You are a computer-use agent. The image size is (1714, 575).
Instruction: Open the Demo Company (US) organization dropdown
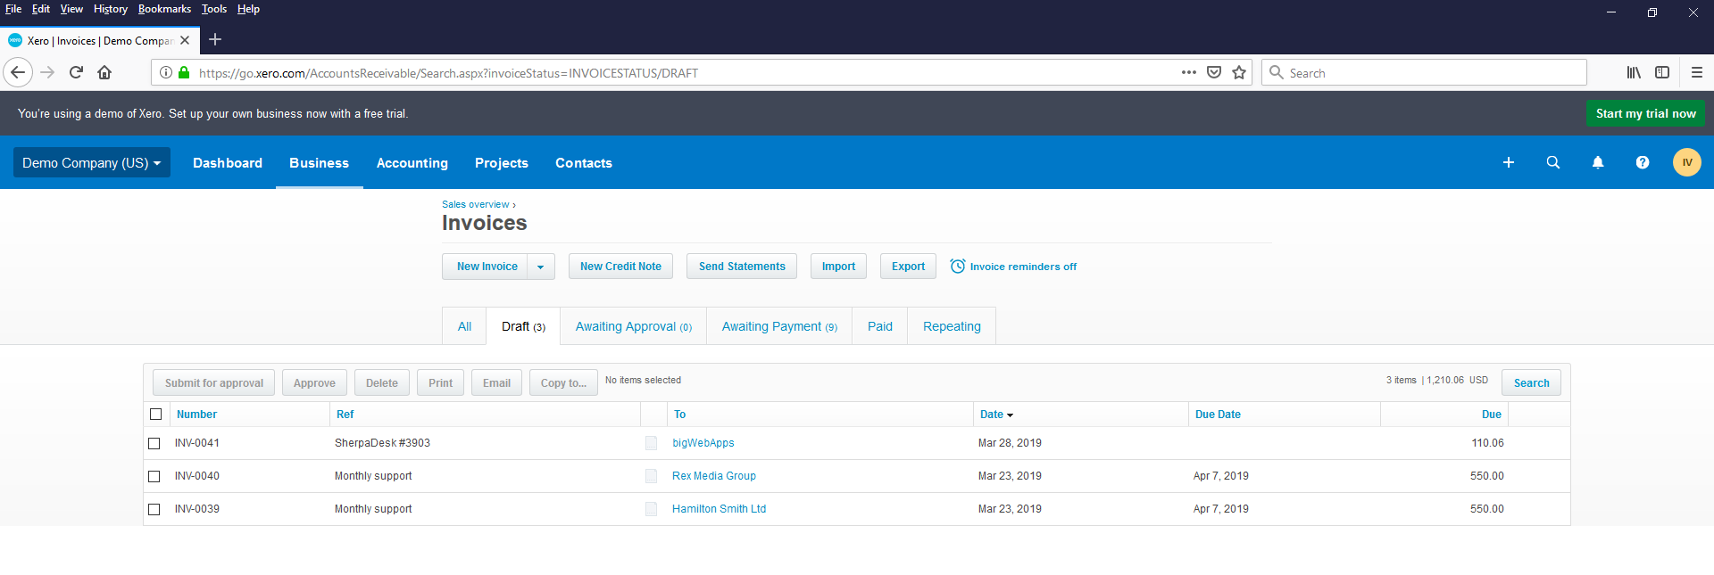click(x=91, y=163)
